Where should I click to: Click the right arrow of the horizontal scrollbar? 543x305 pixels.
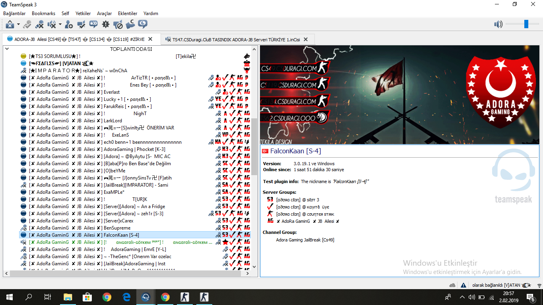click(247, 273)
